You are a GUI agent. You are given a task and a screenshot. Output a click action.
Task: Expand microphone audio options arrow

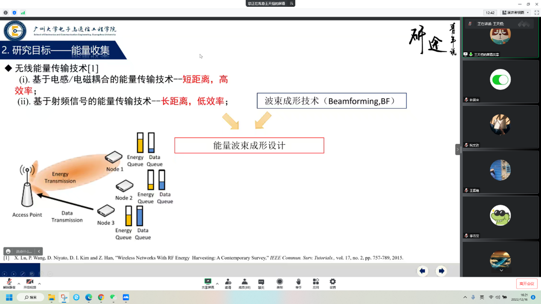click(x=19, y=284)
